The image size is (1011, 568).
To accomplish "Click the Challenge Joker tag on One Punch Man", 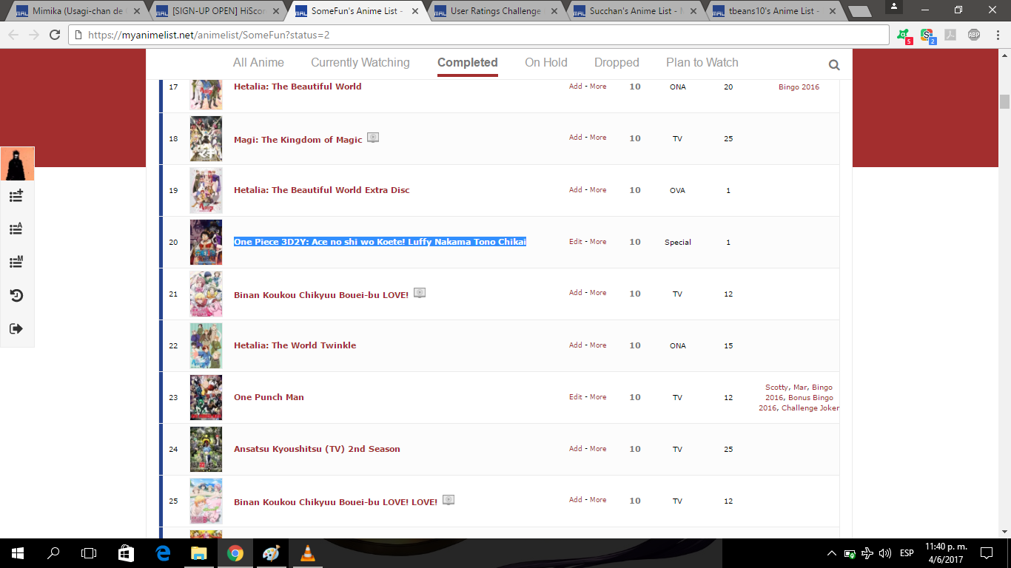I will [x=810, y=408].
